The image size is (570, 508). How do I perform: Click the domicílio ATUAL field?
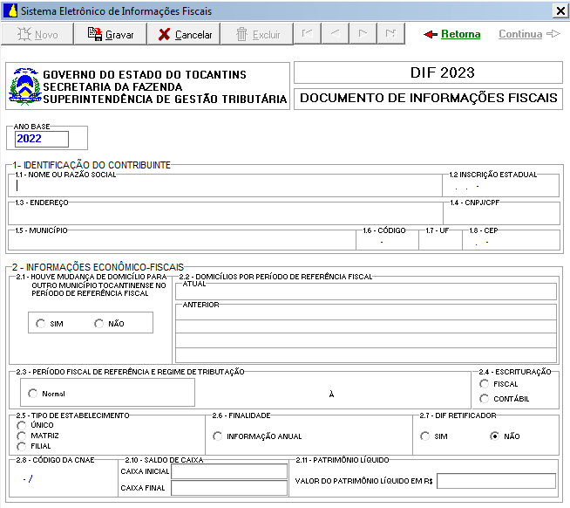coord(366,292)
